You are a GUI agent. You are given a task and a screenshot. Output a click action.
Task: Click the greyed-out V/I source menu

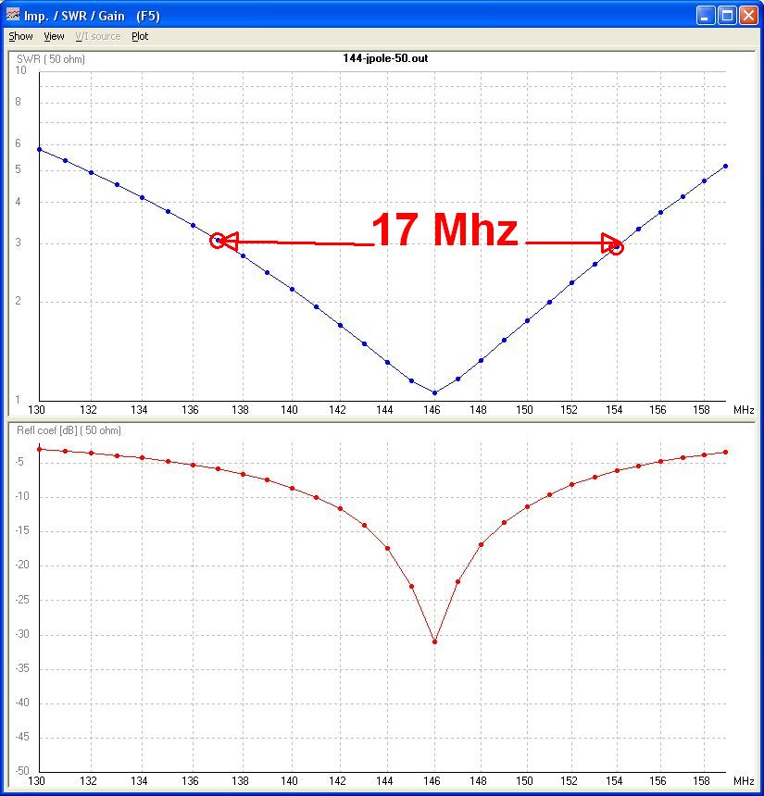point(97,37)
